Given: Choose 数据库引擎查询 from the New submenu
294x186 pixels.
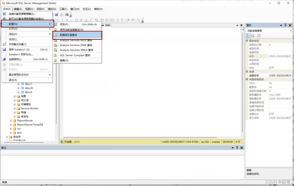Looking at the screenshot, I should [77, 35].
